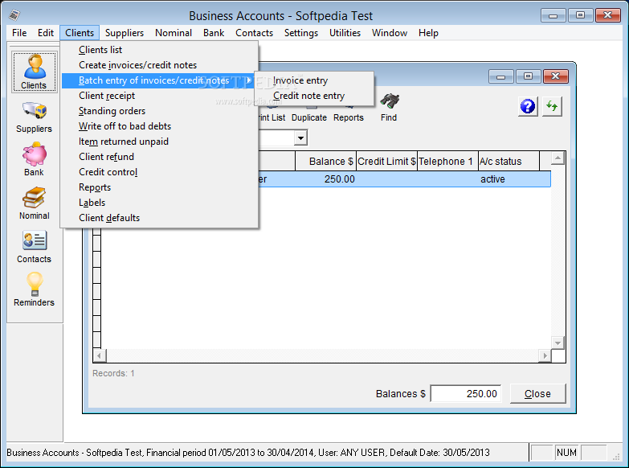Open the Nominal menu
Image resolution: width=629 pixels, height=468 pixels.
[174, 33]
